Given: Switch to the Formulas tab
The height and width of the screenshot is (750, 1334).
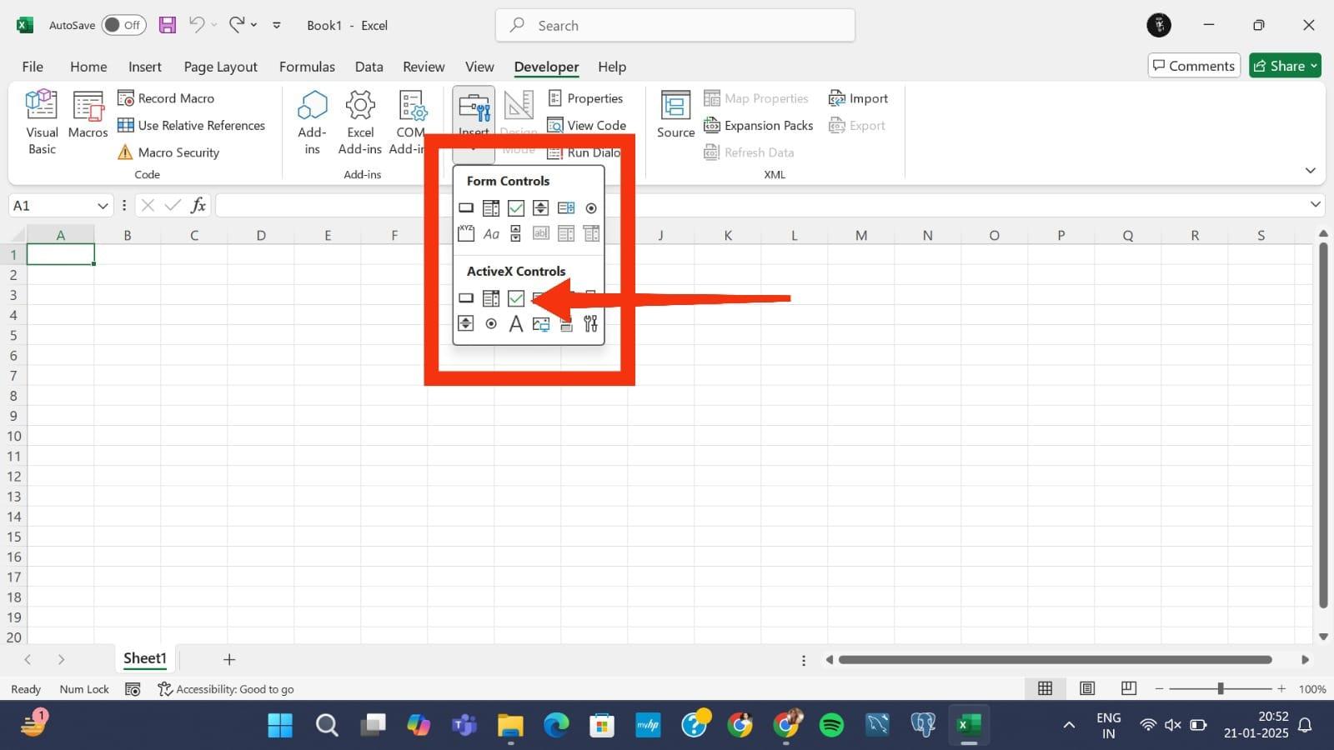Looking at the screenshot, I should [x=307, y=67].
